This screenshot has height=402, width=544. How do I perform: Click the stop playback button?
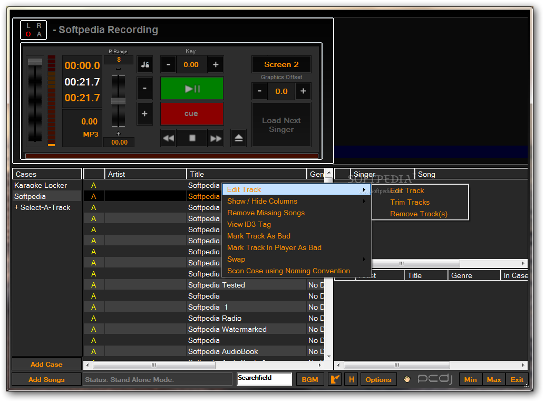[x=192, y=138]
